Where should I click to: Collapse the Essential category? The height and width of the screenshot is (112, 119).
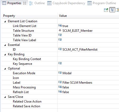[5, 45]
